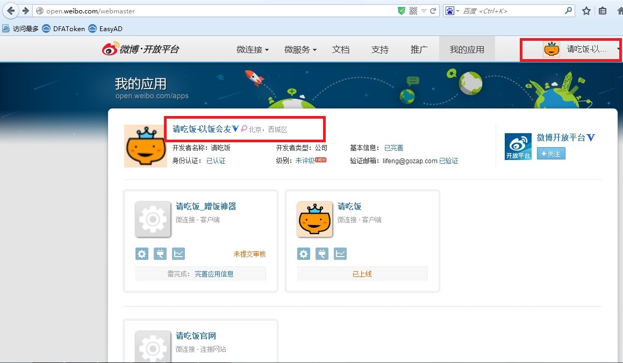Image resolution: width=623 pixels, height=363 pixels.
Task: Open the 访问最多 bookmarks folder
Action: click(x=20, y=28)
